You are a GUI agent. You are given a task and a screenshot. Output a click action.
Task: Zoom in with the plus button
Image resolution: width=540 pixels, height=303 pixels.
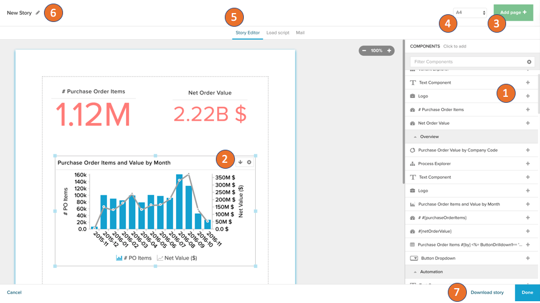coord(390,50)
